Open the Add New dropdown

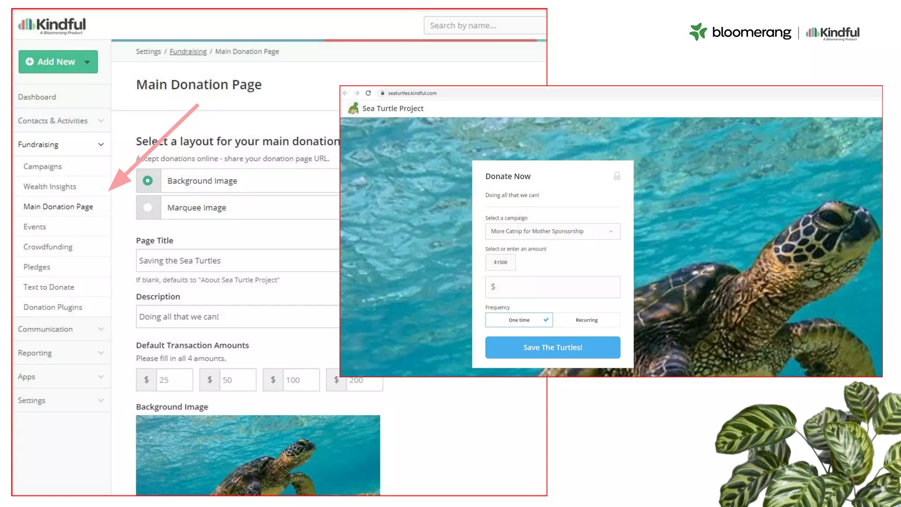(x=87, y=62)
